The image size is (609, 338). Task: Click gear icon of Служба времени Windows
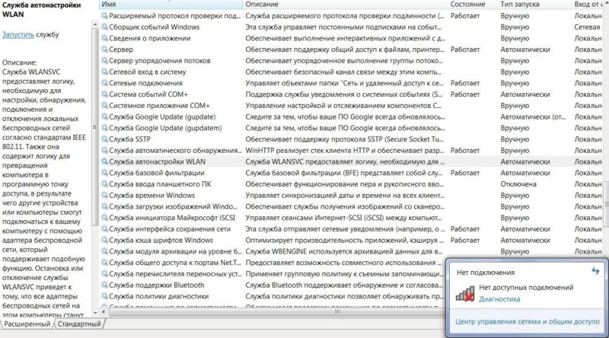[x=104, y=196]
